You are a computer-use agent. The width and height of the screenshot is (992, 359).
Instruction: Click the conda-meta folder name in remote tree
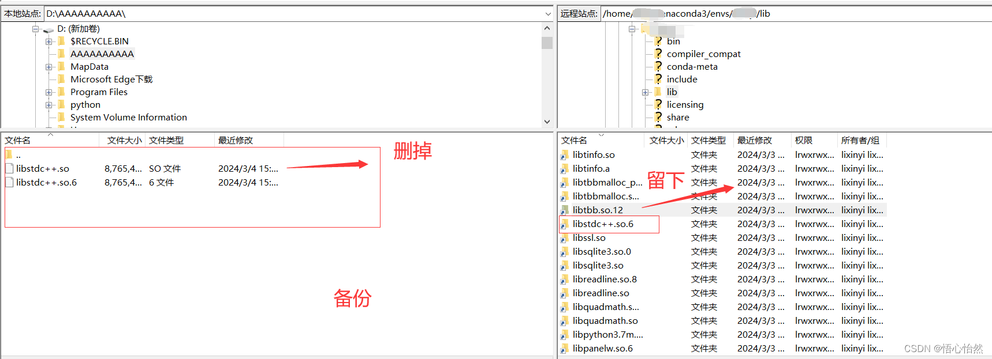tap(692, 66)
